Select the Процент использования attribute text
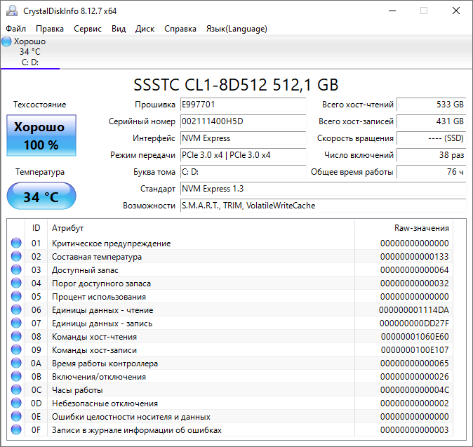This screenshot has width=473, height=447. coord(99,297)
